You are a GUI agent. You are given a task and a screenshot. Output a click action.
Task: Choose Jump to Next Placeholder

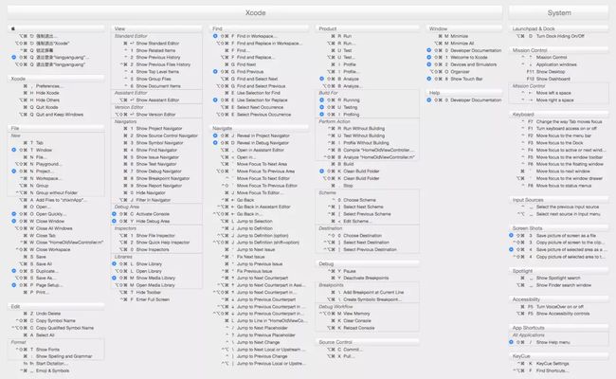pos(262,328)
